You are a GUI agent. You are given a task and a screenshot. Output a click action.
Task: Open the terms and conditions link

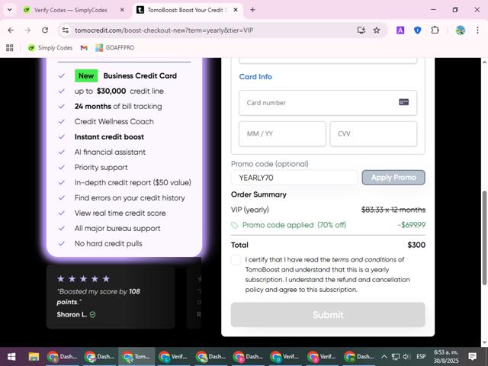[x=364, y=259]
